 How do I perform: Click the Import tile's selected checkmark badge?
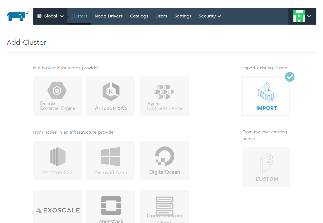click(290, 77)
